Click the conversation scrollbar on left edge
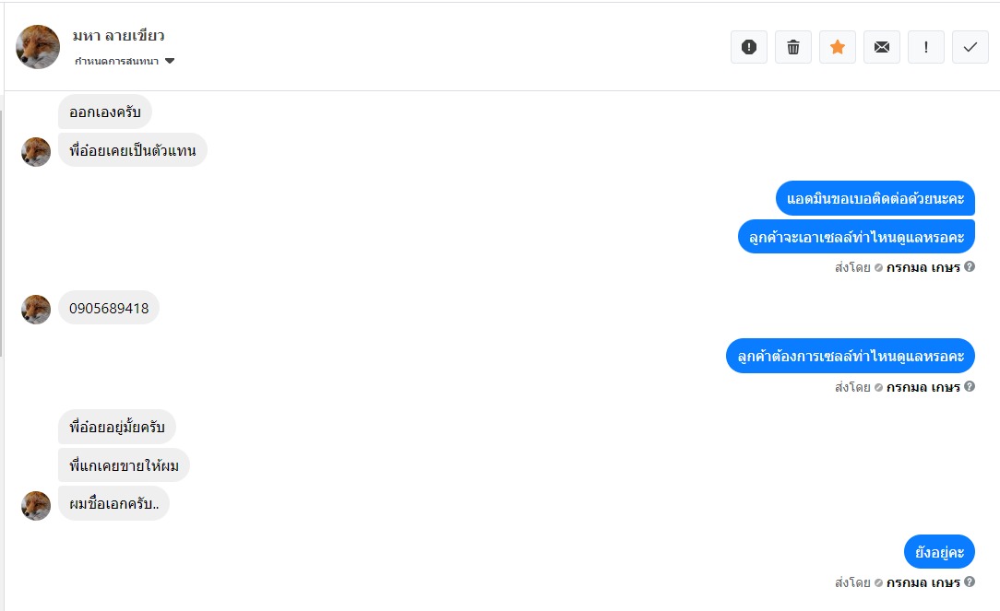 pos(2,230)
